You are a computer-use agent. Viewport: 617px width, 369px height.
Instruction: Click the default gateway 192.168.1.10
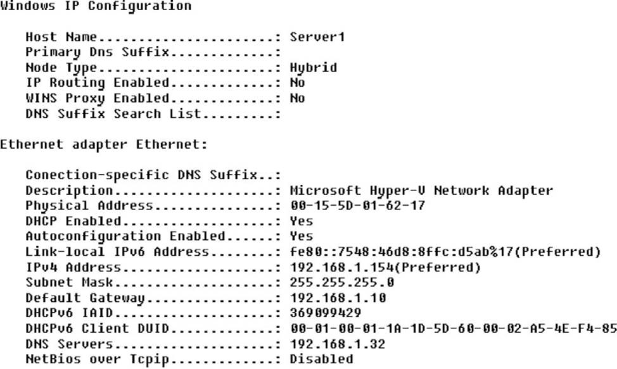(338, 297)
